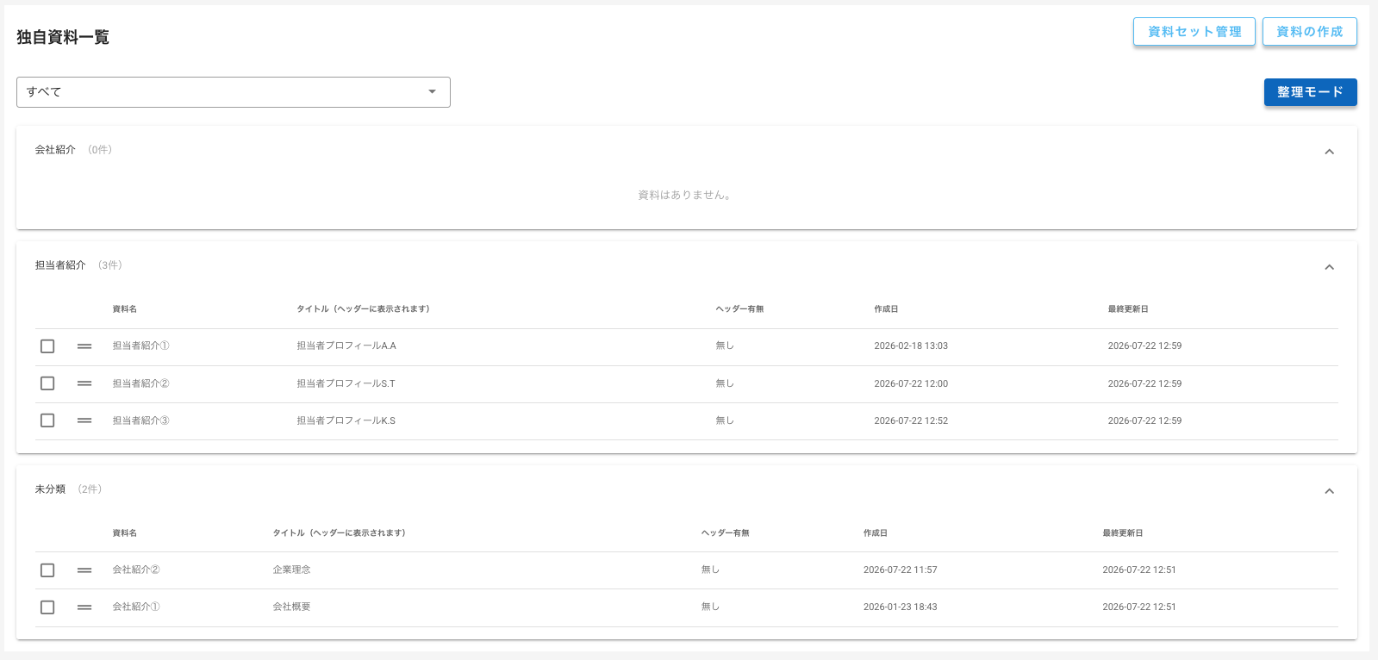This screenshot has height=660, width=1378.
Task: Click creation date 2026-02-18 13:03
Action: (x=911, y=346)
